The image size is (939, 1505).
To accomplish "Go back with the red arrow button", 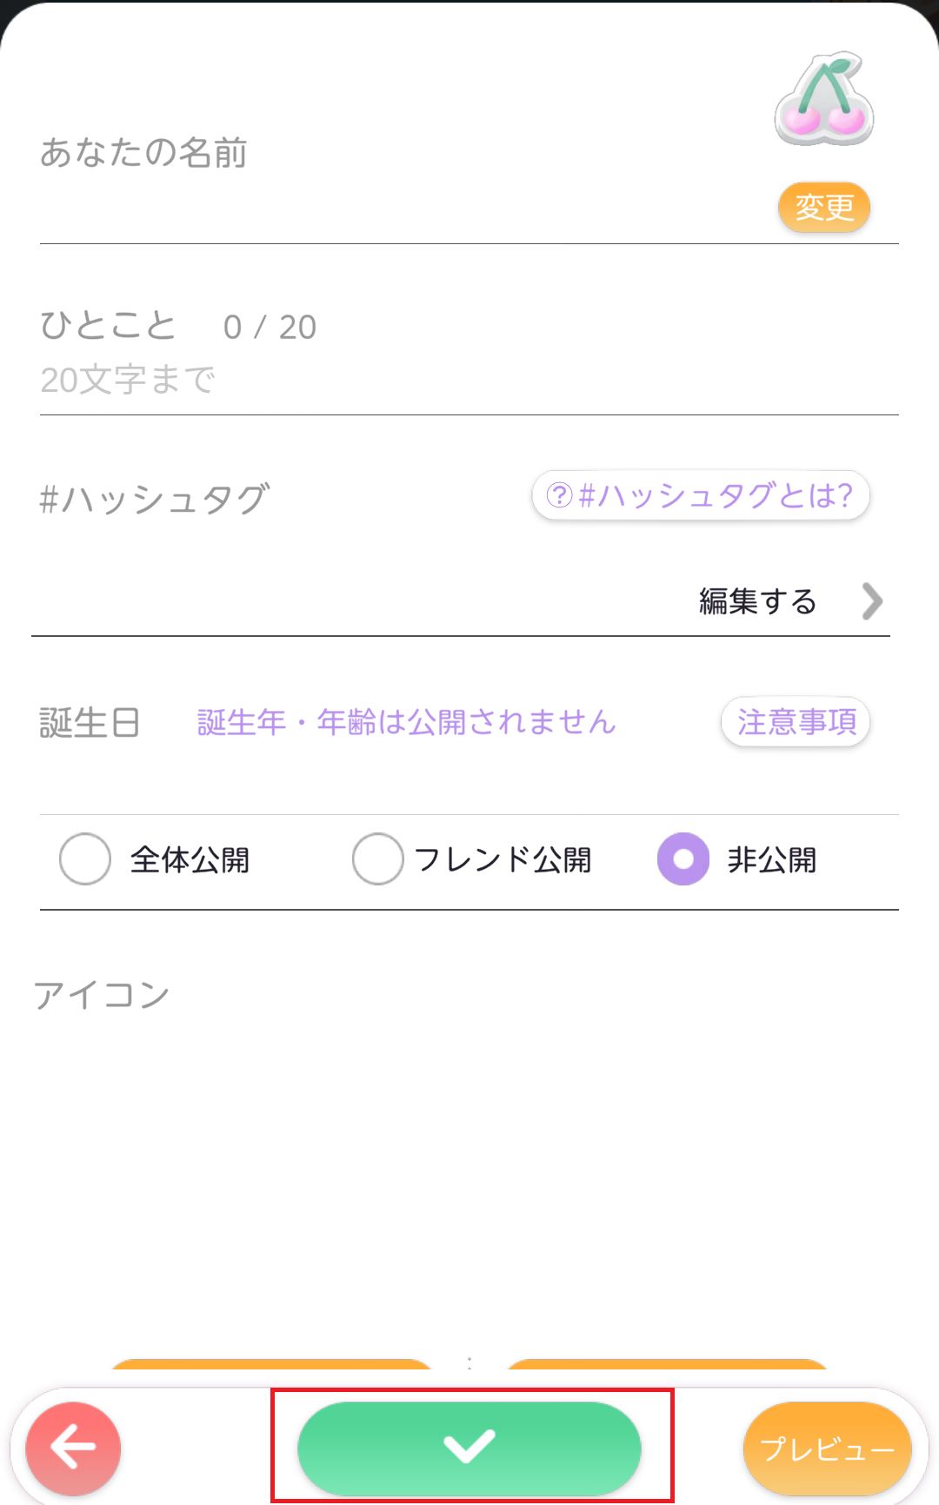I will click(73, 1448).
